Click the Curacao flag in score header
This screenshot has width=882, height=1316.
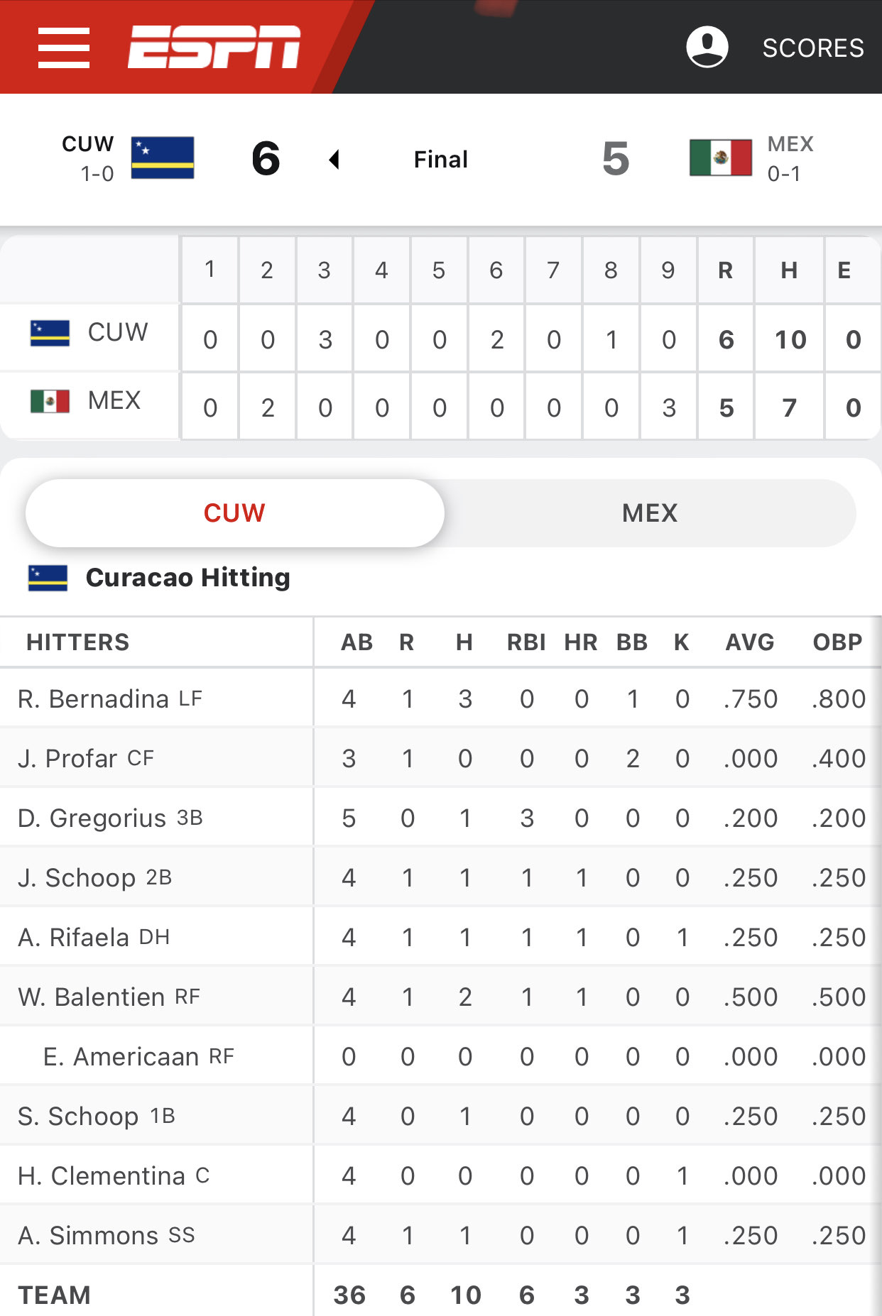[x=163, y=158]
